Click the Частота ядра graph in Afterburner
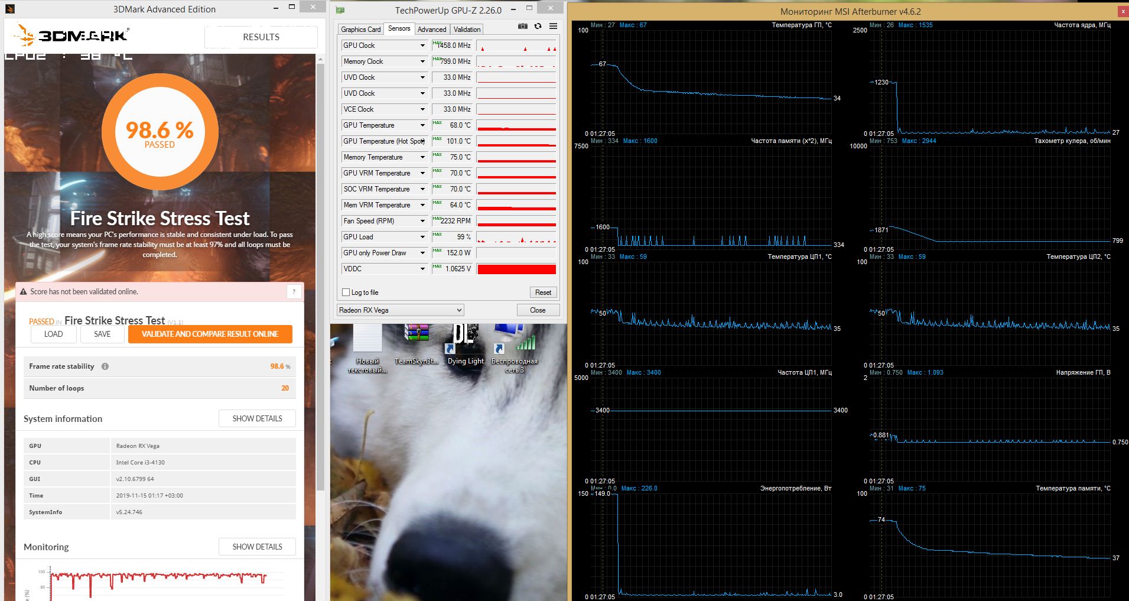Screen dimensions: 1129x601 [990, 82]
